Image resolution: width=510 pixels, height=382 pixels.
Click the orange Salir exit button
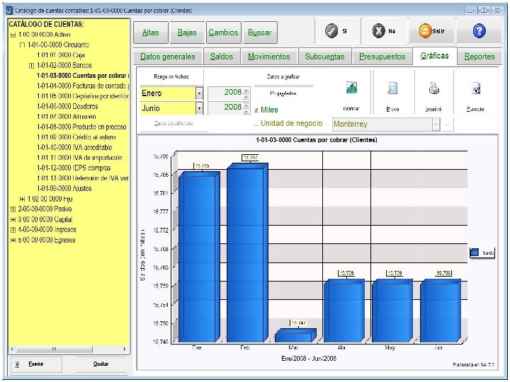tap(431, 31)
